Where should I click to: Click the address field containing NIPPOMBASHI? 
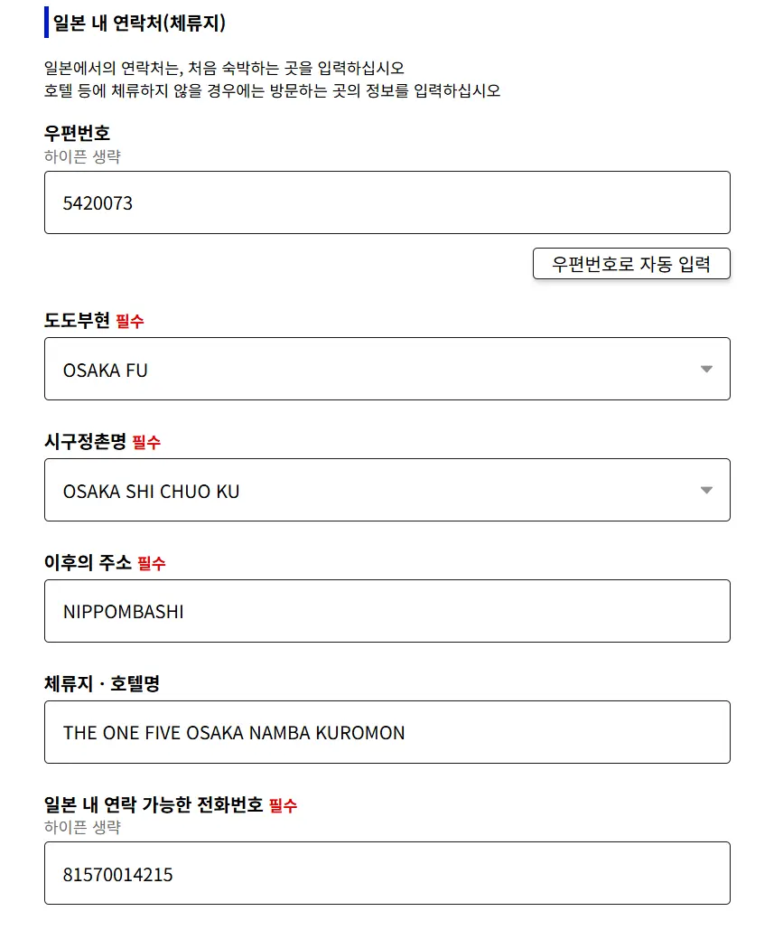click(387, 611)
